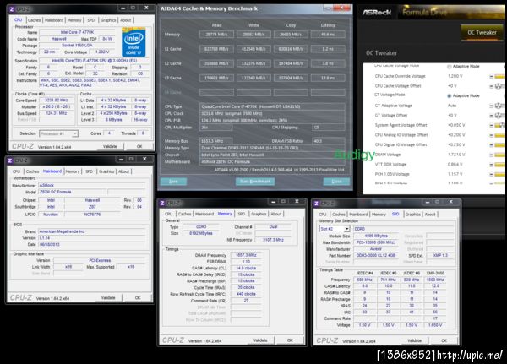Select the OC Tweaker tab in Formula Drive
Viewport: 507px width, 364px height.
tap(482, 33)
